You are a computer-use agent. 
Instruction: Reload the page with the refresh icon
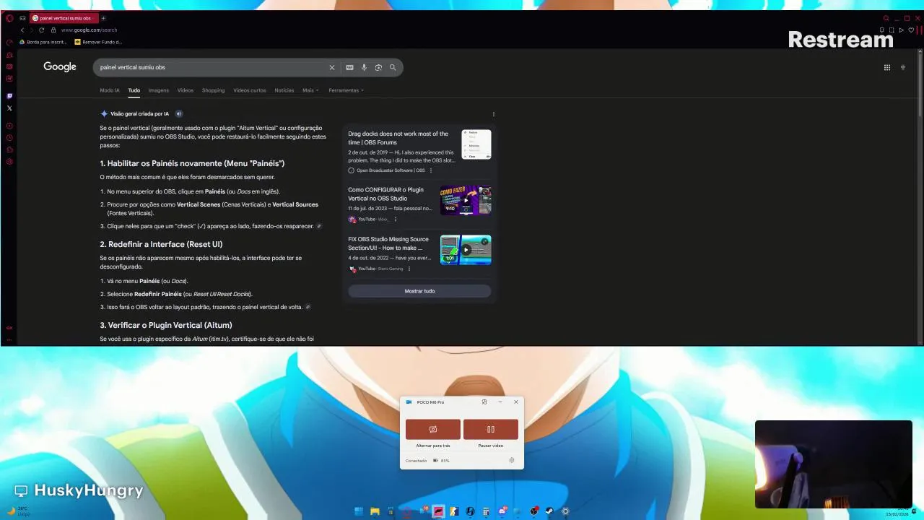point(42,30)
